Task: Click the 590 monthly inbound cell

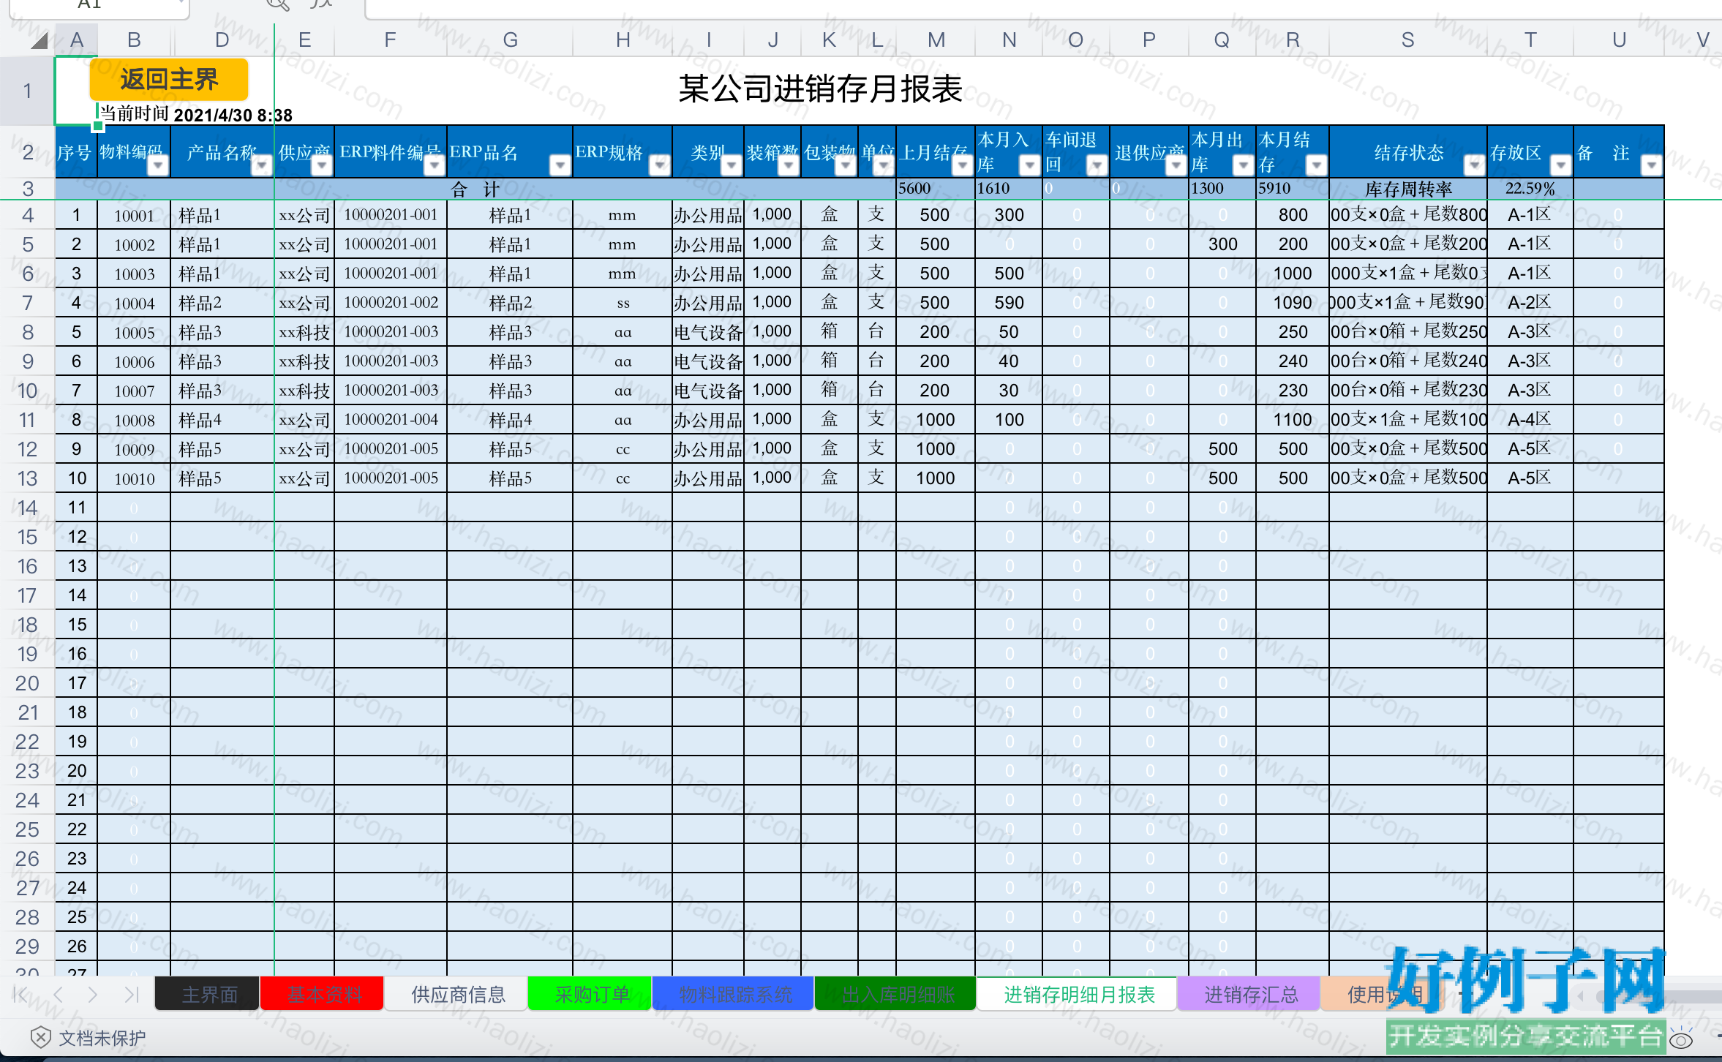Action: coord(1009,303)
